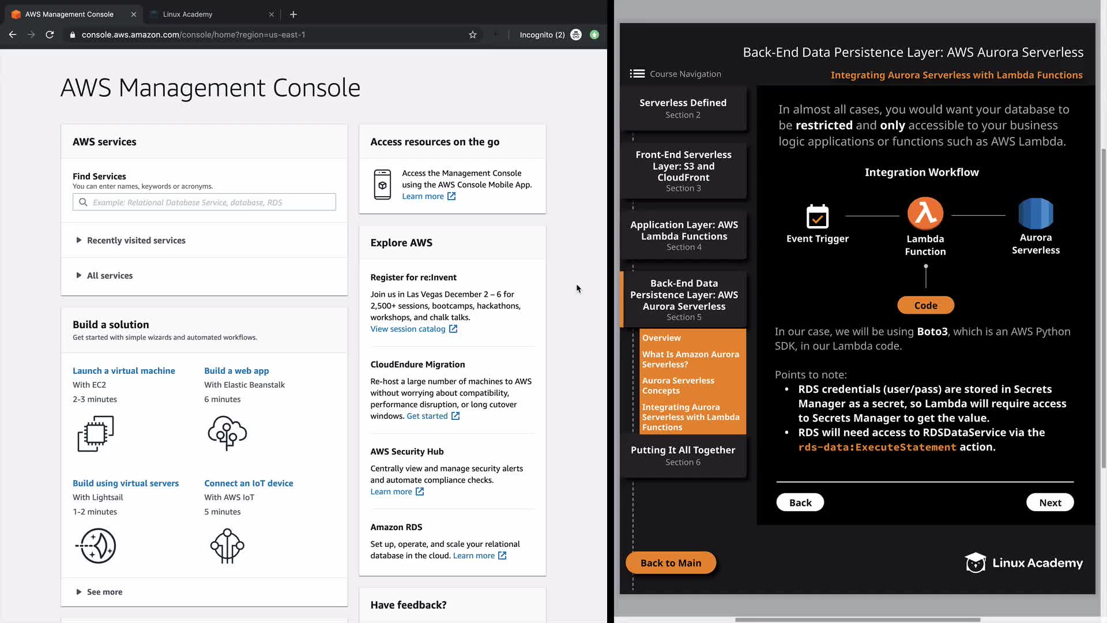The width and height of the screenshot is (1107, 623).
Task: Open the Serverless Defined section
Action: [x=683, y=108]
